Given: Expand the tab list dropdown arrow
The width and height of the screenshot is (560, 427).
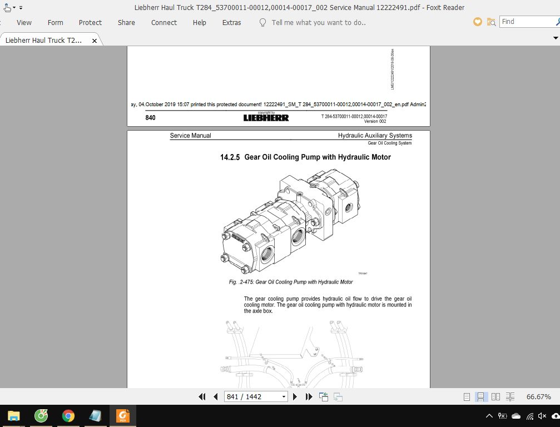Looking at the screenshot, I should (x=556, y=38).
